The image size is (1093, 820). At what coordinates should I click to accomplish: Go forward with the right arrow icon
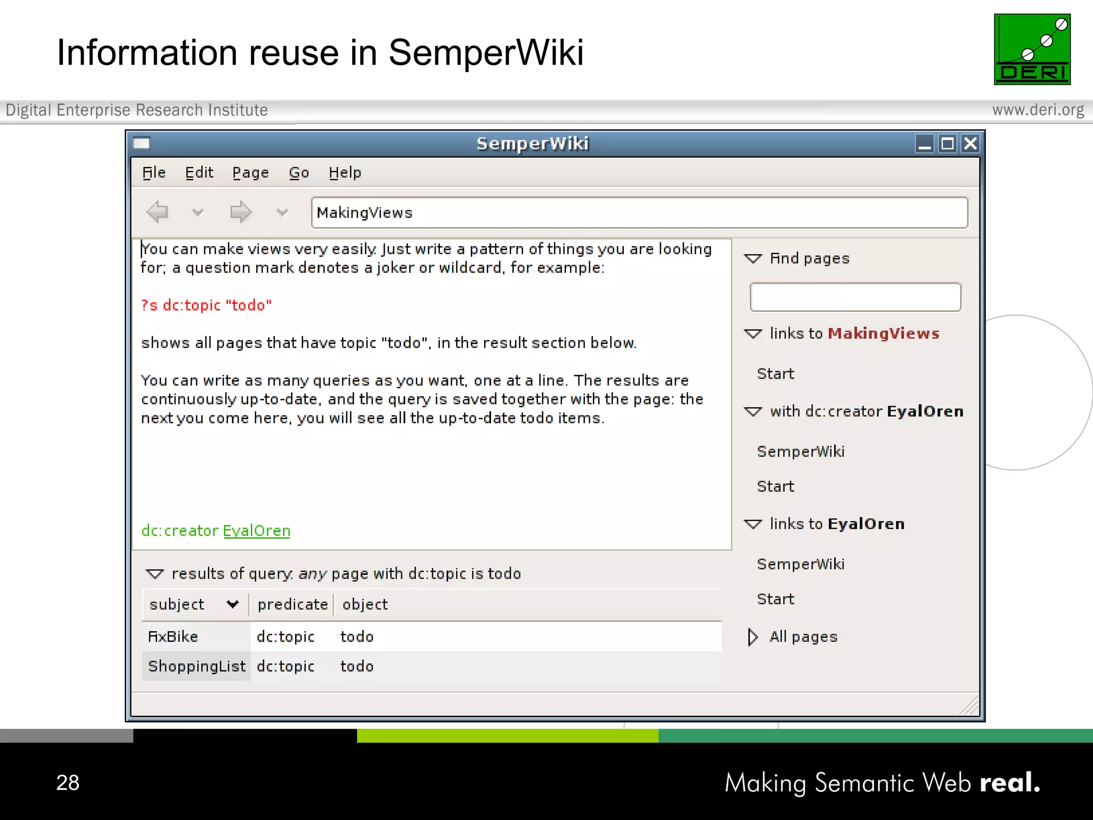click(x=241, y=212)
